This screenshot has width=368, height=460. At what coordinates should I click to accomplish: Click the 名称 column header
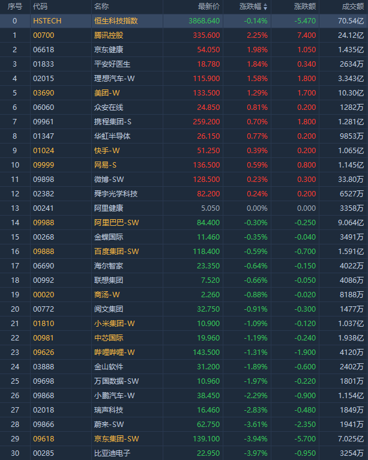click(101, 7)
